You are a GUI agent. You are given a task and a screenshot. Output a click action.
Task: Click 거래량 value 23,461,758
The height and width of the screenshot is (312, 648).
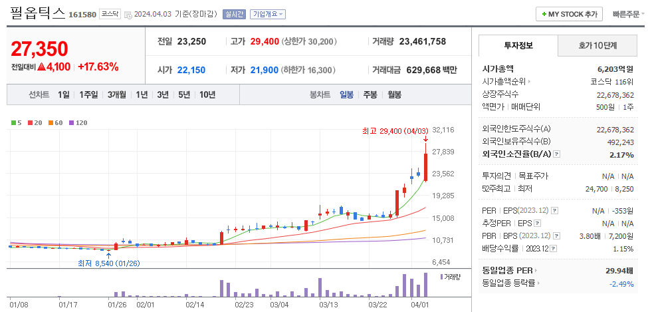click(422, 41)
